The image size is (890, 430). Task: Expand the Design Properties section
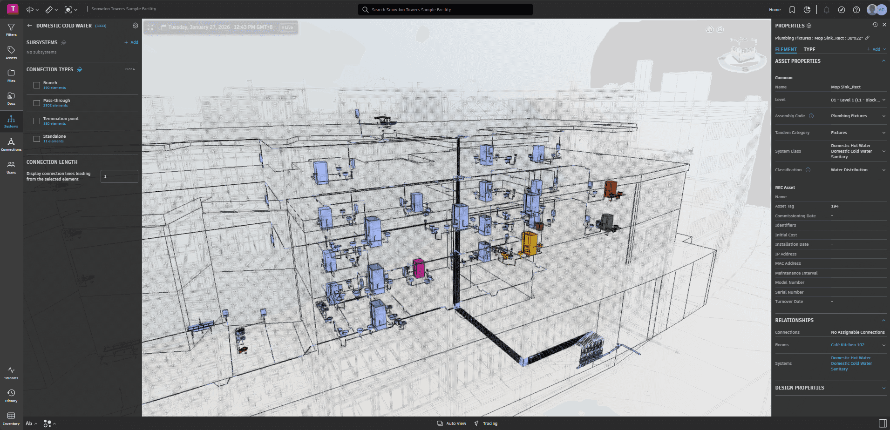click(x=883, y=388)
